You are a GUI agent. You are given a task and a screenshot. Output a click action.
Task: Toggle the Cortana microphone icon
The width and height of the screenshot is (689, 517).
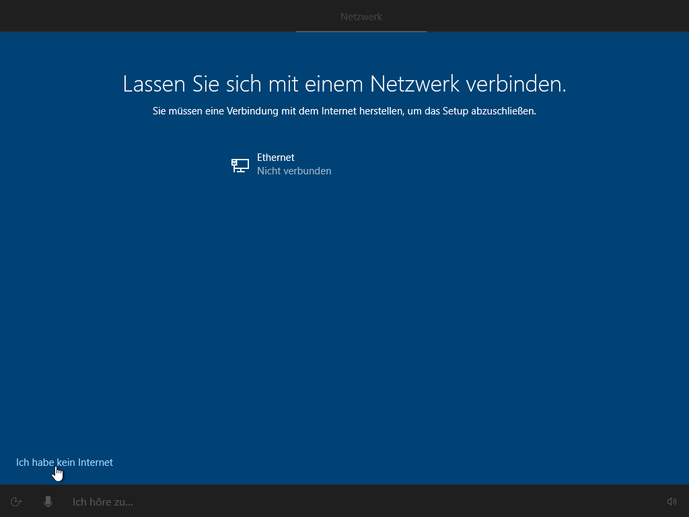tap(48, 502)
